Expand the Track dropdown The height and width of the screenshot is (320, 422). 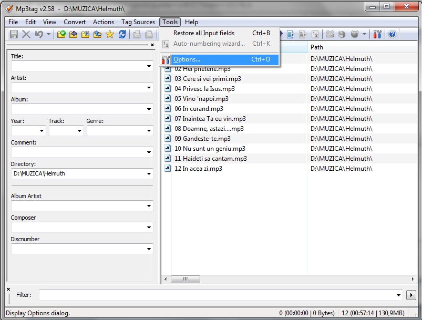click(79, 130)
